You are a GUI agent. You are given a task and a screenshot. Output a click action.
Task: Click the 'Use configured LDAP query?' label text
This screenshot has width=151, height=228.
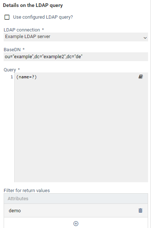(x=43, y=17)
